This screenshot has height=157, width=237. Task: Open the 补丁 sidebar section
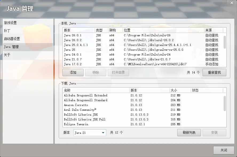(x=28, y=31)
